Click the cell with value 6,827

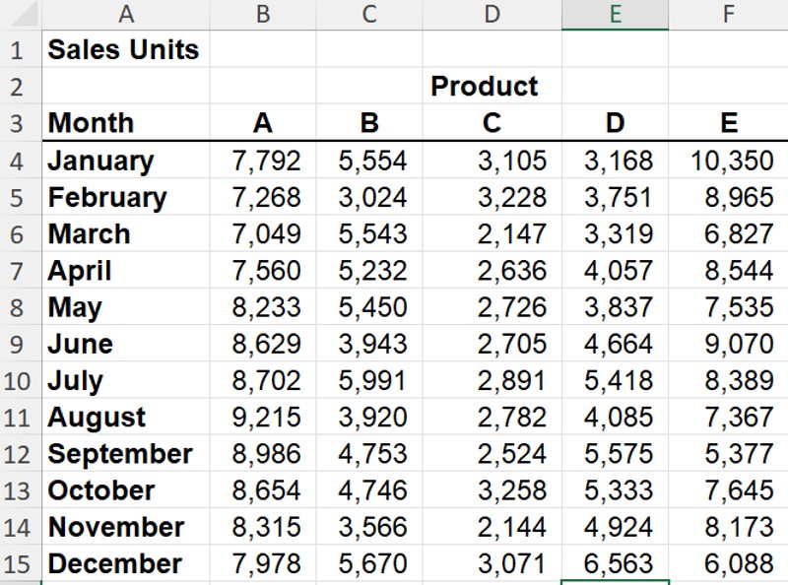click(728, 233)
